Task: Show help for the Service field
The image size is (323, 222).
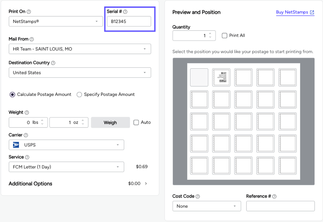Action: point(27,158)
